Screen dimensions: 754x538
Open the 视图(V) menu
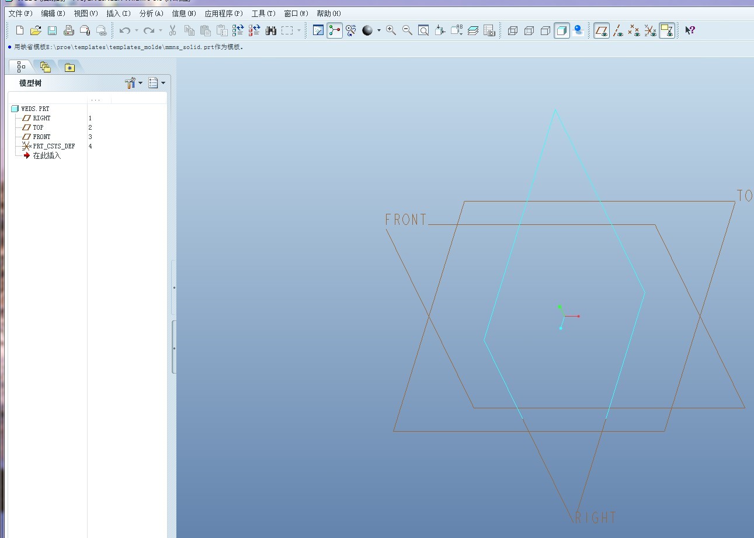pos(86,13)
